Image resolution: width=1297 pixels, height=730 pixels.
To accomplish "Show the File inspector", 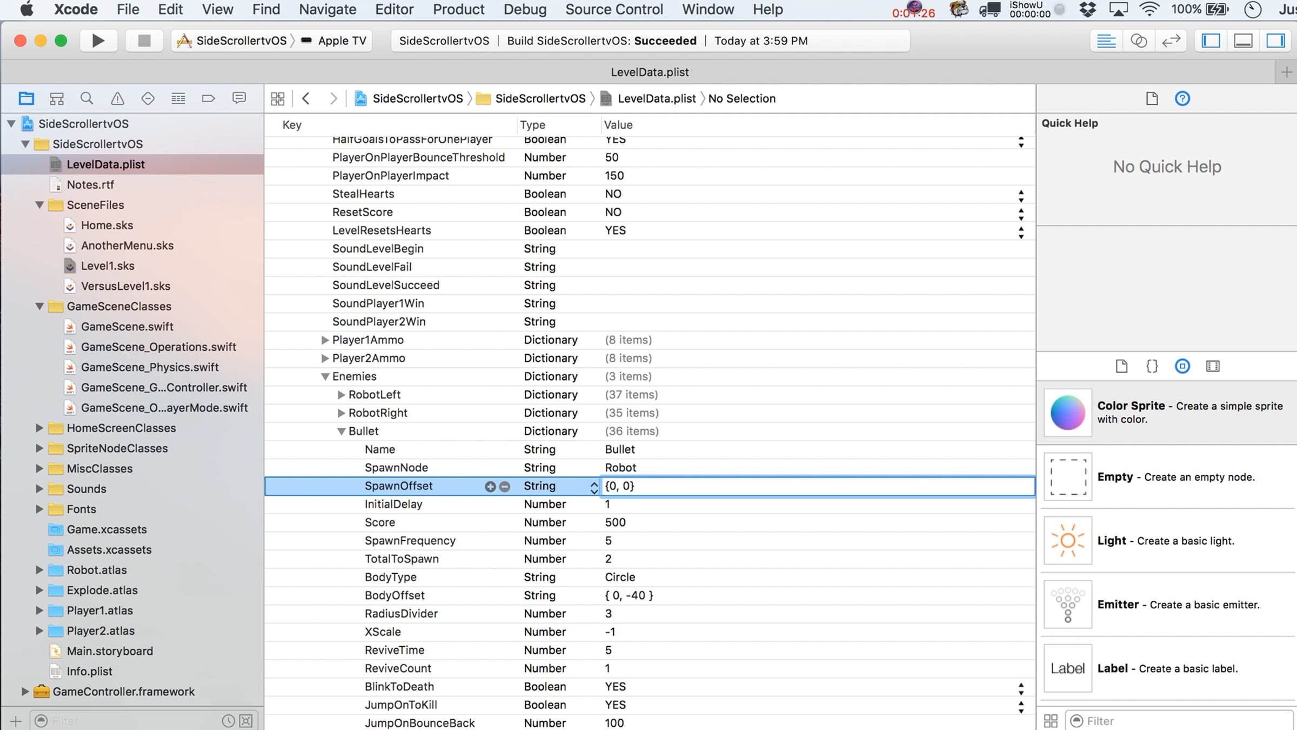I will pos(1152,98).
